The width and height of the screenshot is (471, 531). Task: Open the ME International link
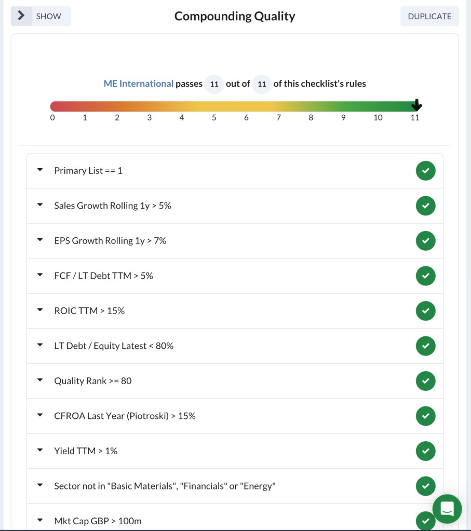pos(139,84)
